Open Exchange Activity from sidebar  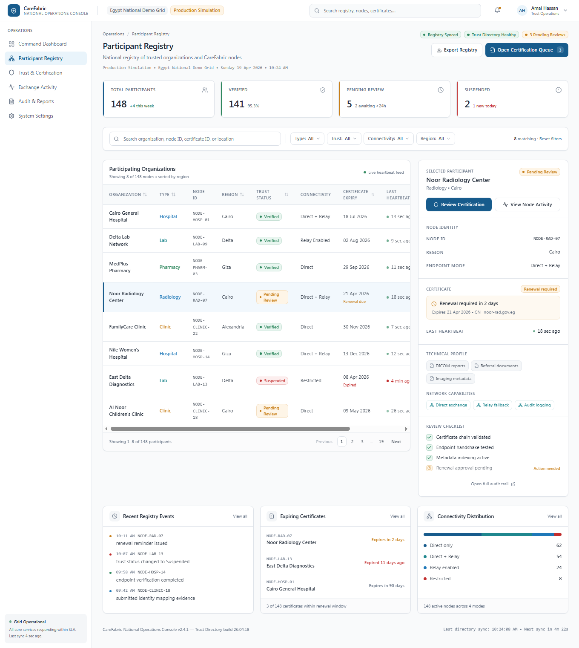click(x=46, y=87)
